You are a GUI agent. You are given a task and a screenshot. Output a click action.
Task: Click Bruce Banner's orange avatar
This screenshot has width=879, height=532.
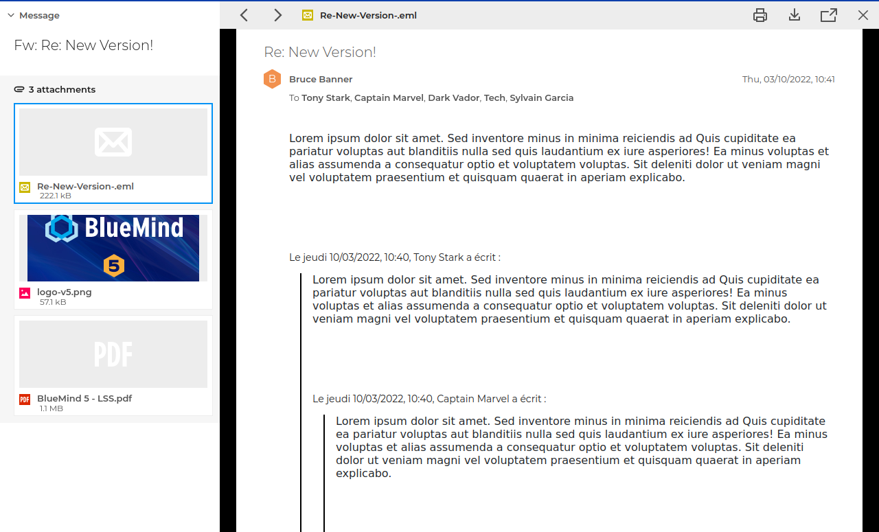pyautogui.click(x=273, y=80)
